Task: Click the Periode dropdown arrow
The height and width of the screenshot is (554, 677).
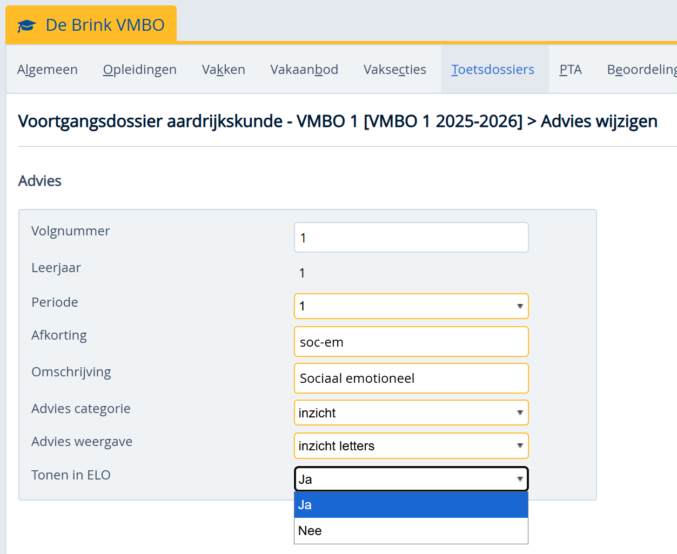Action: (x=520, y=306)
